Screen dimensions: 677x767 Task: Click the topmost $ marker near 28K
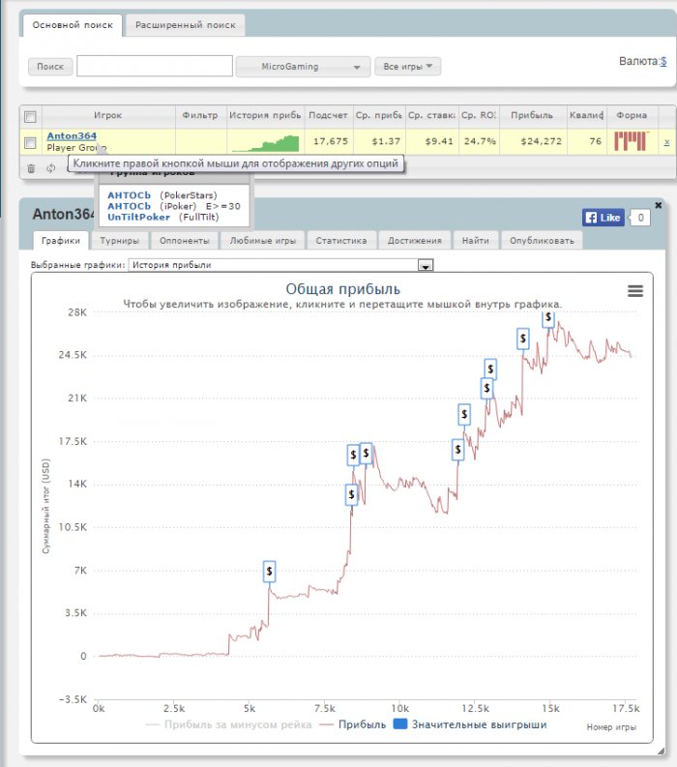[x=548, y=315]
